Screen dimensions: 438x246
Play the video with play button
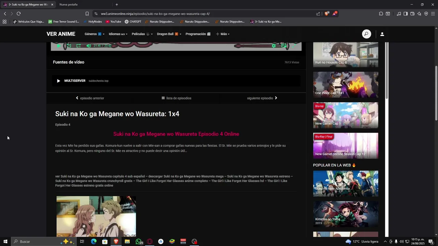coord(59,45)
